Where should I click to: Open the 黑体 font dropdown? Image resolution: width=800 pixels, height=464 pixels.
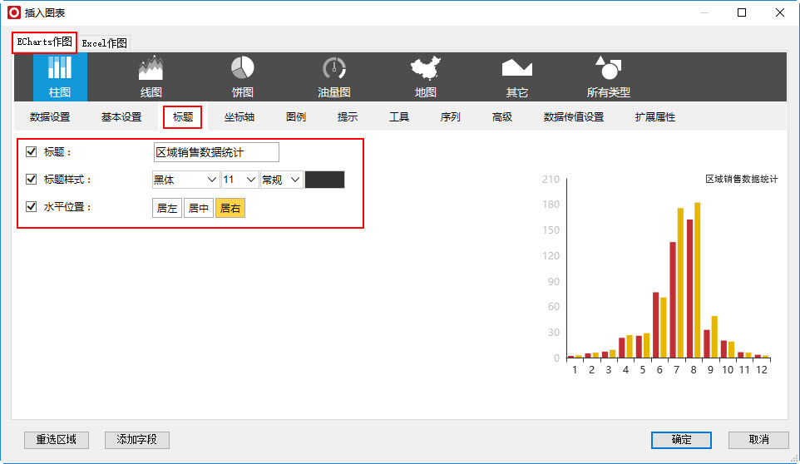pos(185,180)
